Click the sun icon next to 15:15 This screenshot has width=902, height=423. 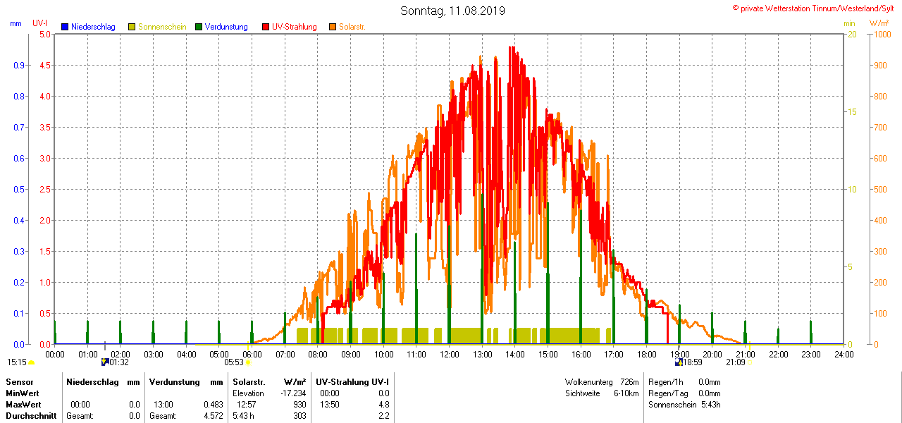31,362
